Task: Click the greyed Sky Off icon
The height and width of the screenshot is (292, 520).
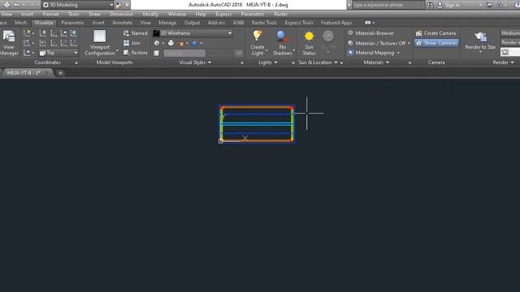Action: [x=328, y=36]
